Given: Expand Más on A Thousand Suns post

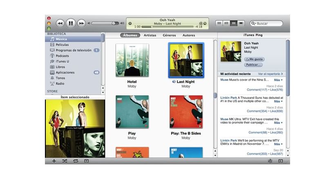Looking at the screenshot, I should pos(278,101).
